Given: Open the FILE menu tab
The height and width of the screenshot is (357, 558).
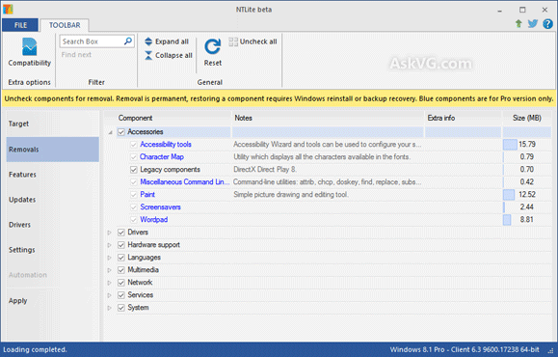Looking at the screenshot, I should point(20,25).
